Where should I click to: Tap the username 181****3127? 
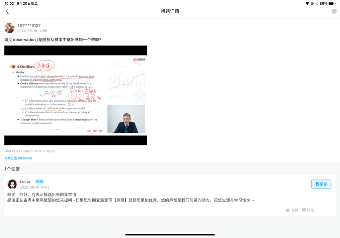point(29,25)
